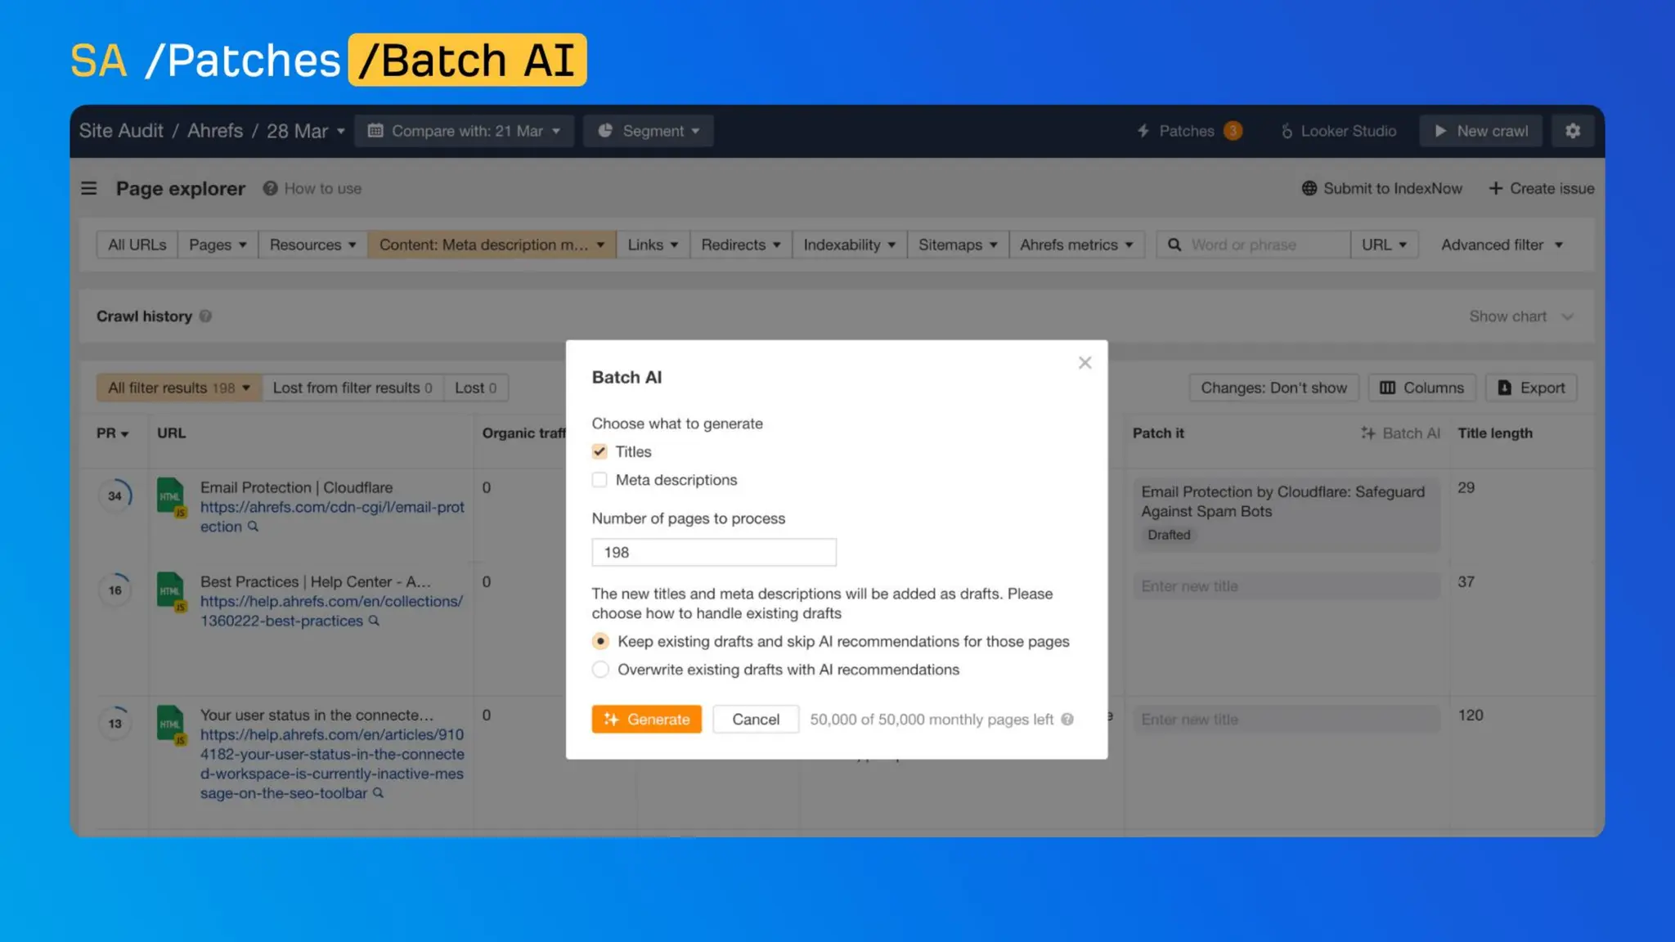
Task: Click the Generate button
Action: 647,720
